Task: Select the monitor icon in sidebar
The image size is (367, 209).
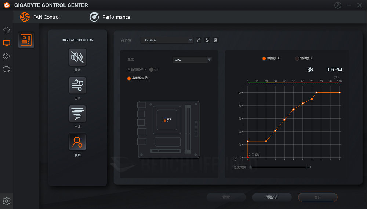Action: [7, 43]
